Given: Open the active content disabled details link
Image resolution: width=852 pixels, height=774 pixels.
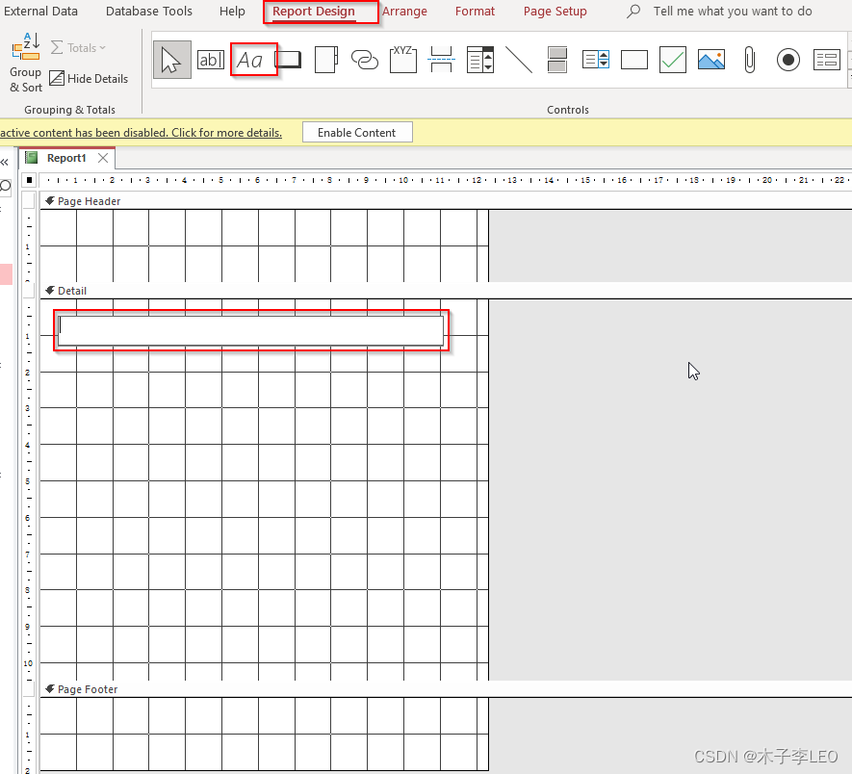Looking at the screenshot, I should tap(141, 133).
